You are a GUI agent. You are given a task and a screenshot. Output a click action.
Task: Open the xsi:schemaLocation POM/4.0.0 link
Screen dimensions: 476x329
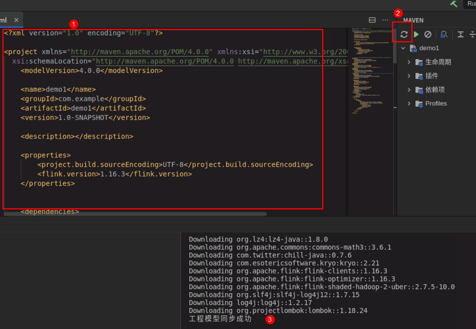[165, 61]
